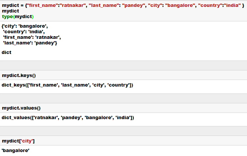Click the type(mydict) line in first cell

(18, 16)
